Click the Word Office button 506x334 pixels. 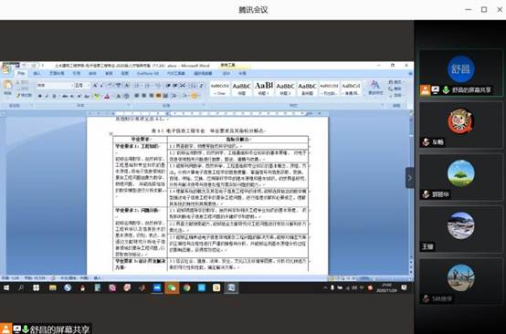(x=5, y=68)
